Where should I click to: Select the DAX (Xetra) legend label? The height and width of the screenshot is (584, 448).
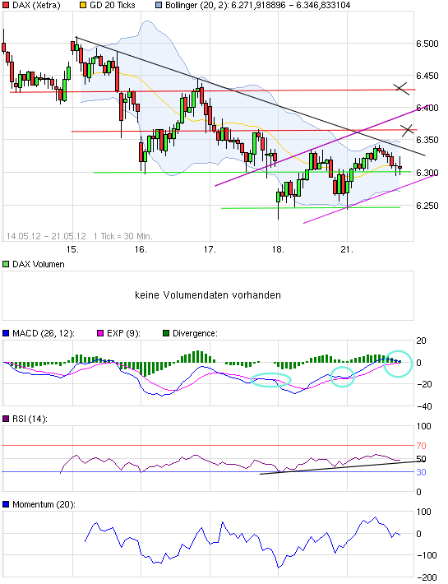(x=36, y=5)
